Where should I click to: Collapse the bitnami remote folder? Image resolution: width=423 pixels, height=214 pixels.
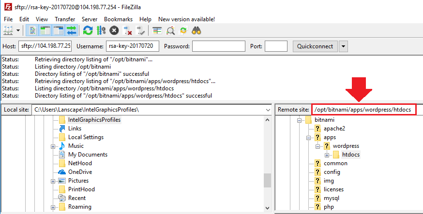299,121
